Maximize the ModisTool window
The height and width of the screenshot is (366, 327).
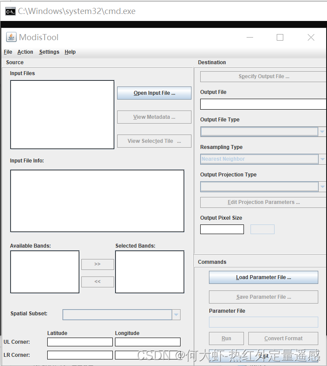280,38
